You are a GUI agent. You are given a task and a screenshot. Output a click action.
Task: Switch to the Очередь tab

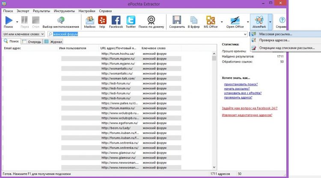click(32, 42)
